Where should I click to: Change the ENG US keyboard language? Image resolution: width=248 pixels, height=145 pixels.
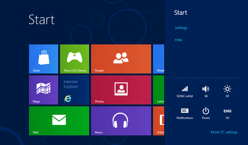click(227, 114)
